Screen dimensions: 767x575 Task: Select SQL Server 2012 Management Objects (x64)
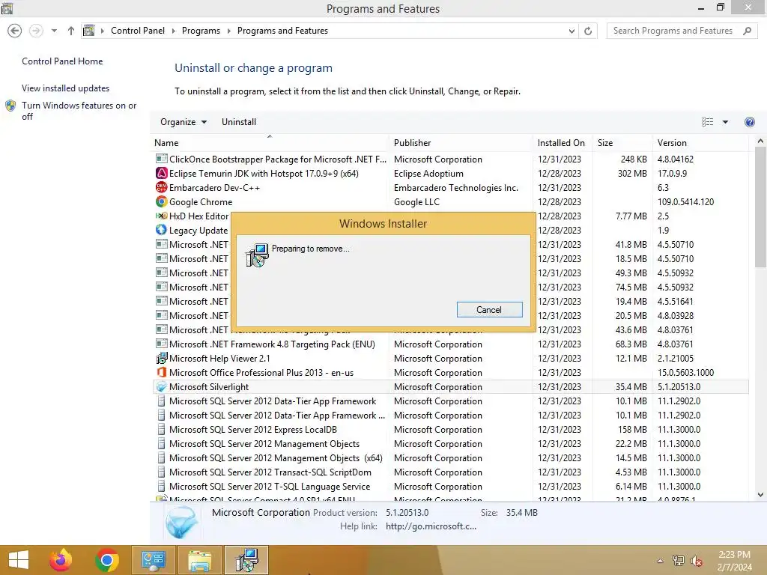click(276, 458)
